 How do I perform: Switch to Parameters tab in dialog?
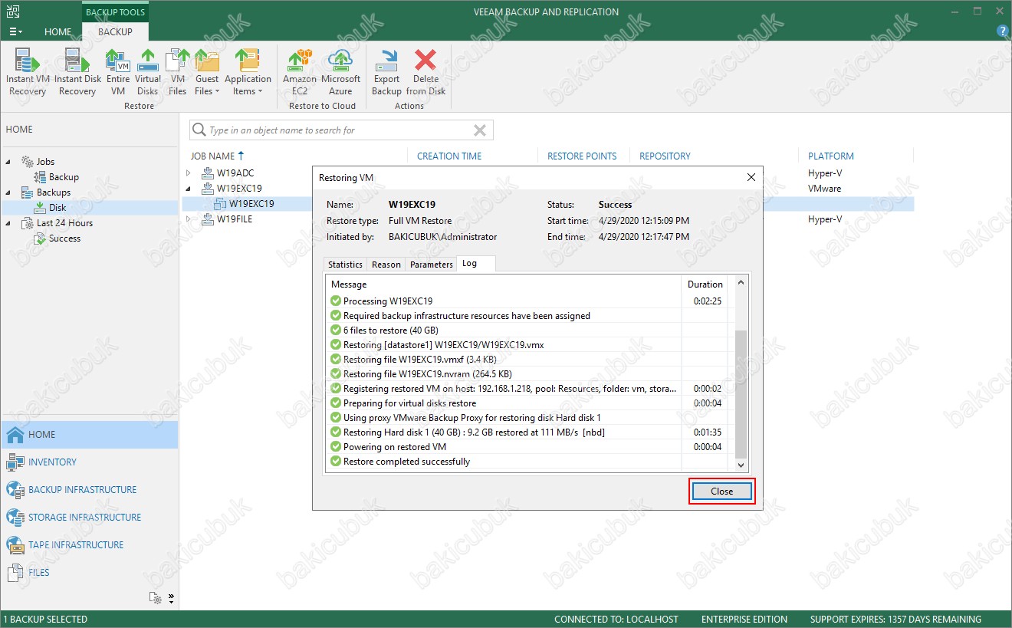(x=431, y=265)
